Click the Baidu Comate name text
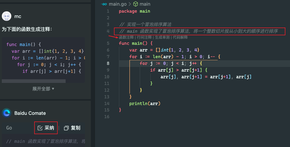 click(x=30, y=113)
